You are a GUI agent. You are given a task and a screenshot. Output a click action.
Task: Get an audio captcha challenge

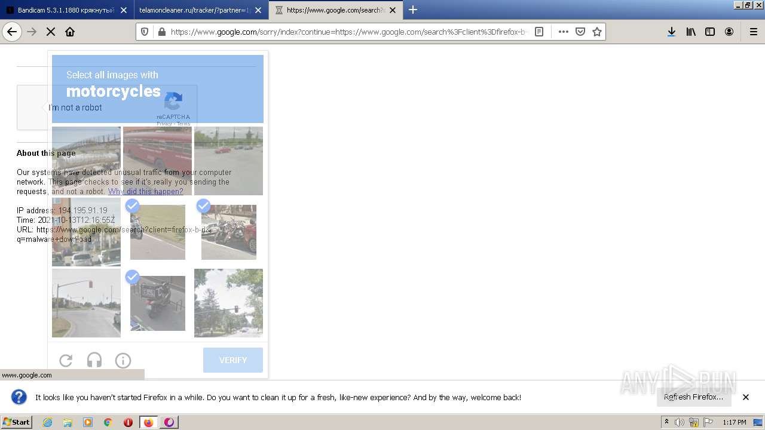click(x=94, y=360)
